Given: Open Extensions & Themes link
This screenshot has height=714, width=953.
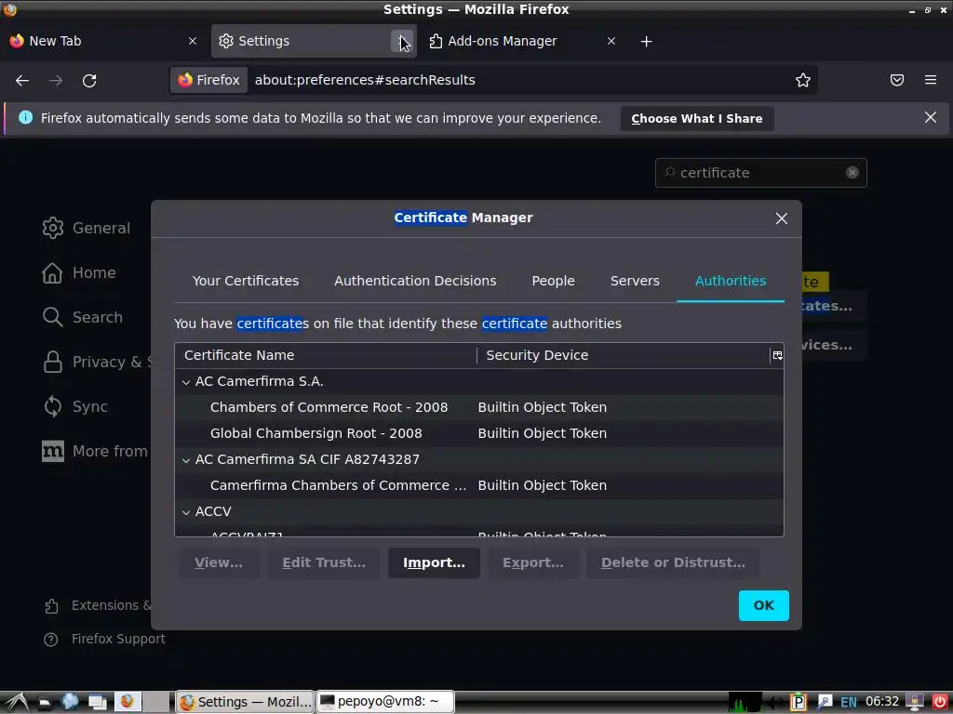Looking at the screenshot, I should point(97,606).
